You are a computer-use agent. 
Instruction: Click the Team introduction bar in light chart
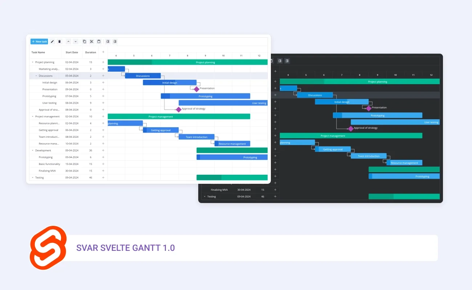pyautogui.click(x=196, y=137)
